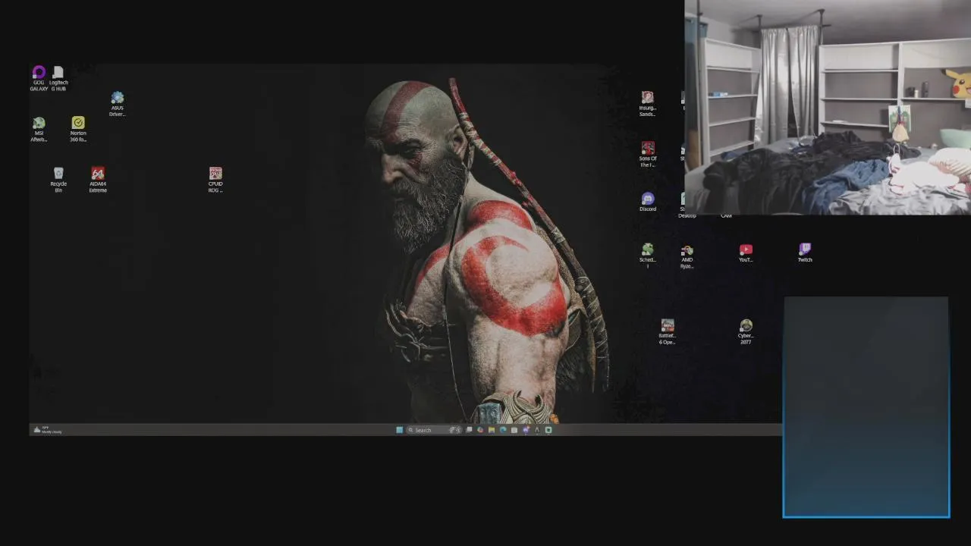Open the AMD Ryzen desktop shortcut
Viewport: 971px width, 546px height.
tap(687, 256)
